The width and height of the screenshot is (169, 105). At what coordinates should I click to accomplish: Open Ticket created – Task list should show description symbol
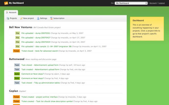[47, 101]
